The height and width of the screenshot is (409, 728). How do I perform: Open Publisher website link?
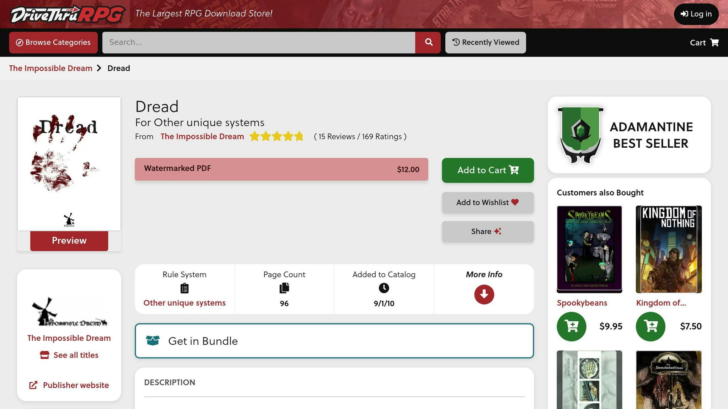76,385
